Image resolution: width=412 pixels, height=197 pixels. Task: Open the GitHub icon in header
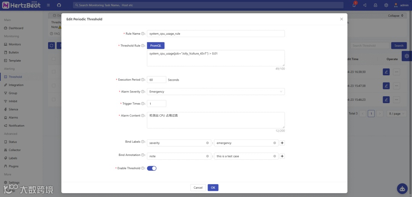point(59,5)
